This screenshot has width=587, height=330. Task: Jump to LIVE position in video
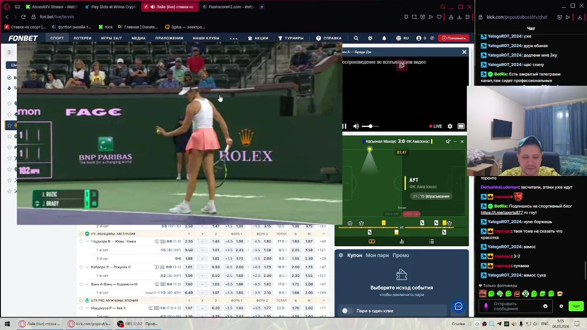point(436,126)
